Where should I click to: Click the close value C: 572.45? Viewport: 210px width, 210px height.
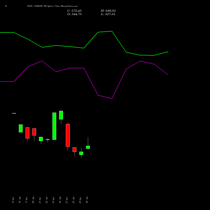[74, 11]
